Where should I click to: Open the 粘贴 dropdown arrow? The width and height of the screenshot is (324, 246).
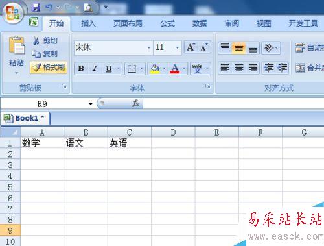(16, 73)
